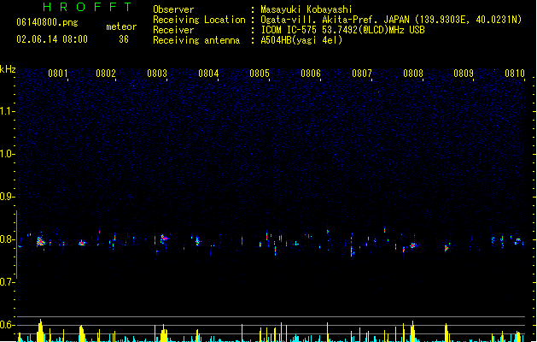The height and width of the screenshot is (342, 537).
Task: Click the 1.1 kHz axis label
Action: coord(7,111)
